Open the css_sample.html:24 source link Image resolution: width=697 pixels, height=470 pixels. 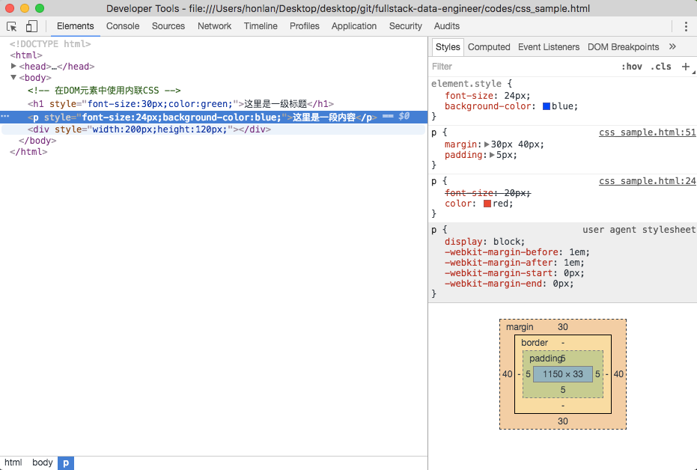(647, 181)
